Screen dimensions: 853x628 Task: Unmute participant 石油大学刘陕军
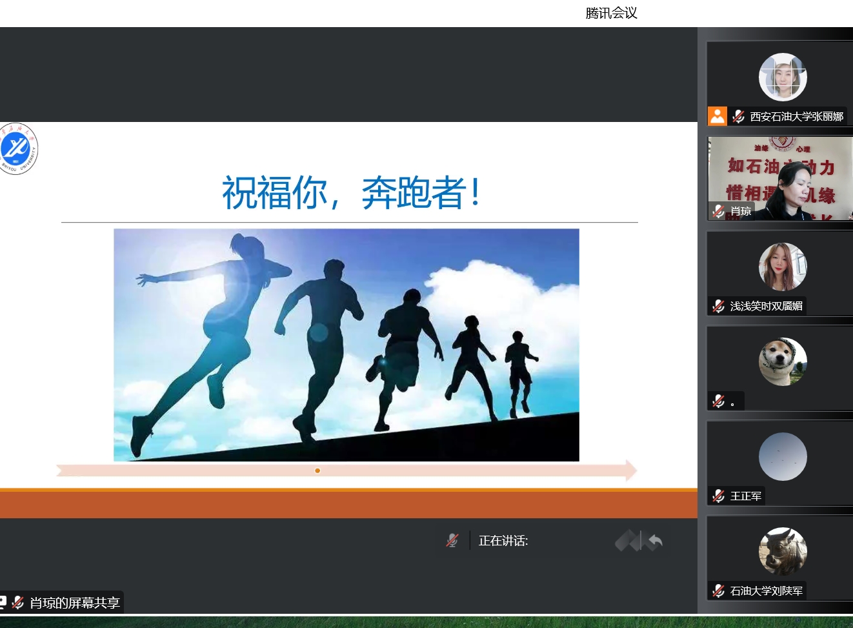pos(718,591)
